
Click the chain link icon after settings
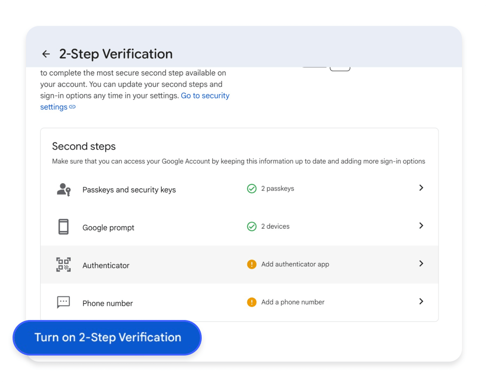(x=72, y=107)
